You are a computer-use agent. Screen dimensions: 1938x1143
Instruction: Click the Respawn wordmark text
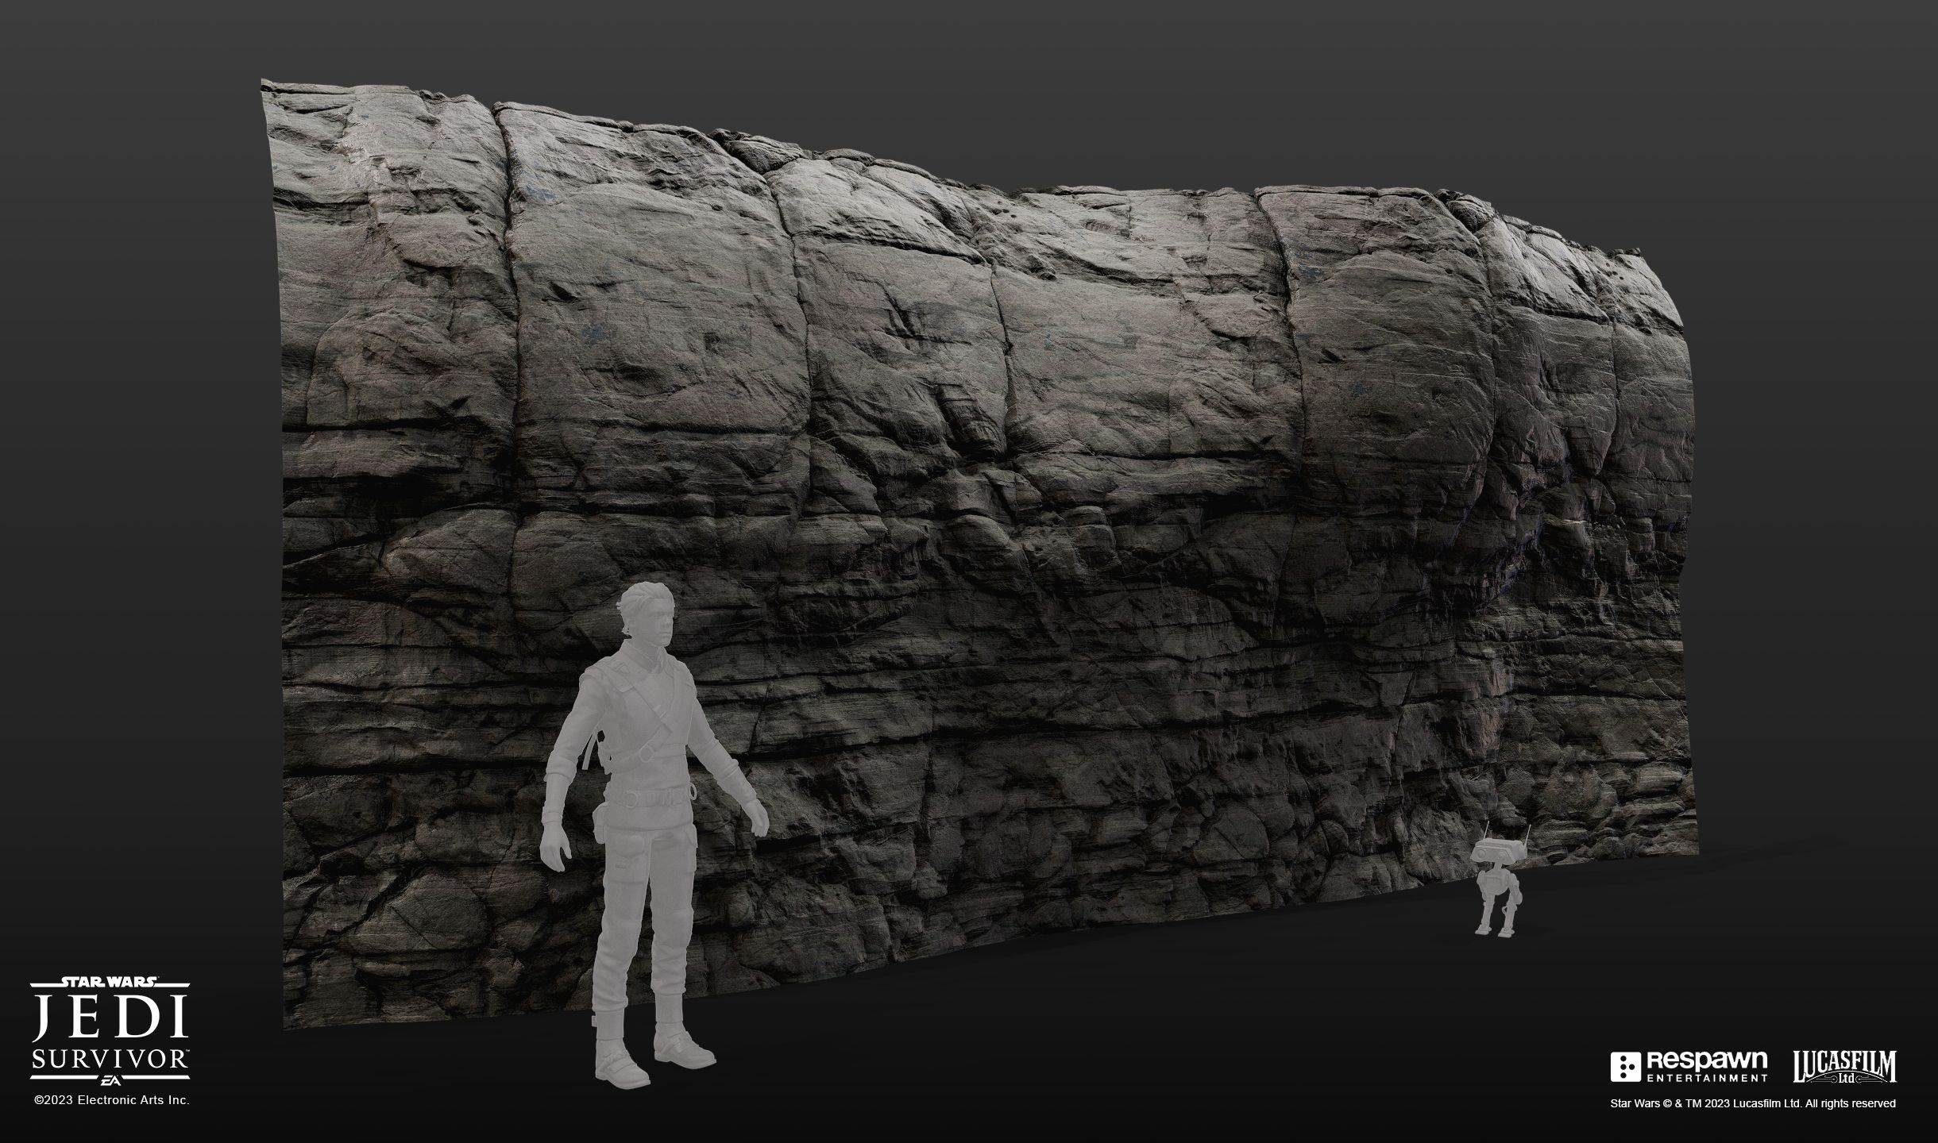click(1707, 1060)
